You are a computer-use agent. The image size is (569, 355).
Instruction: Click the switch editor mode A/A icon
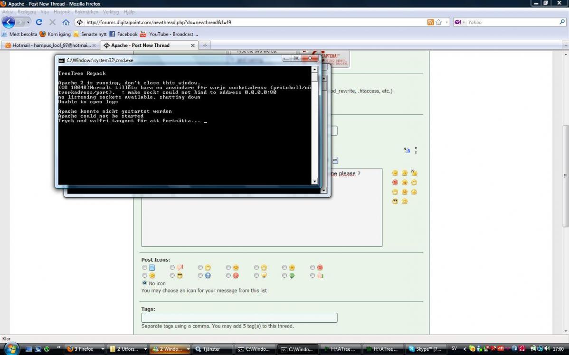pos(407,150)
